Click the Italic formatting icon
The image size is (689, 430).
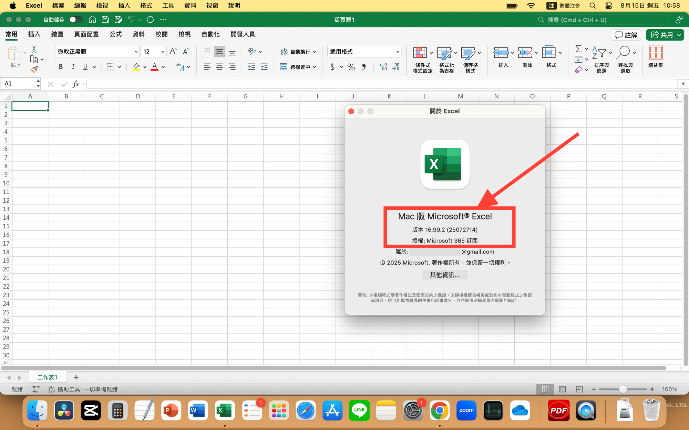(73, 67)
